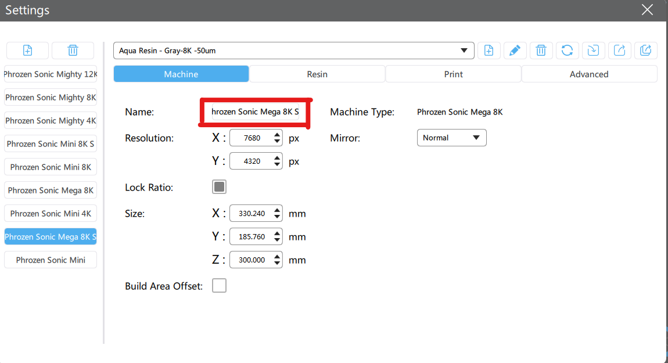
Task: Export profile with the single-square arrow icon
Action: (620, 51)
